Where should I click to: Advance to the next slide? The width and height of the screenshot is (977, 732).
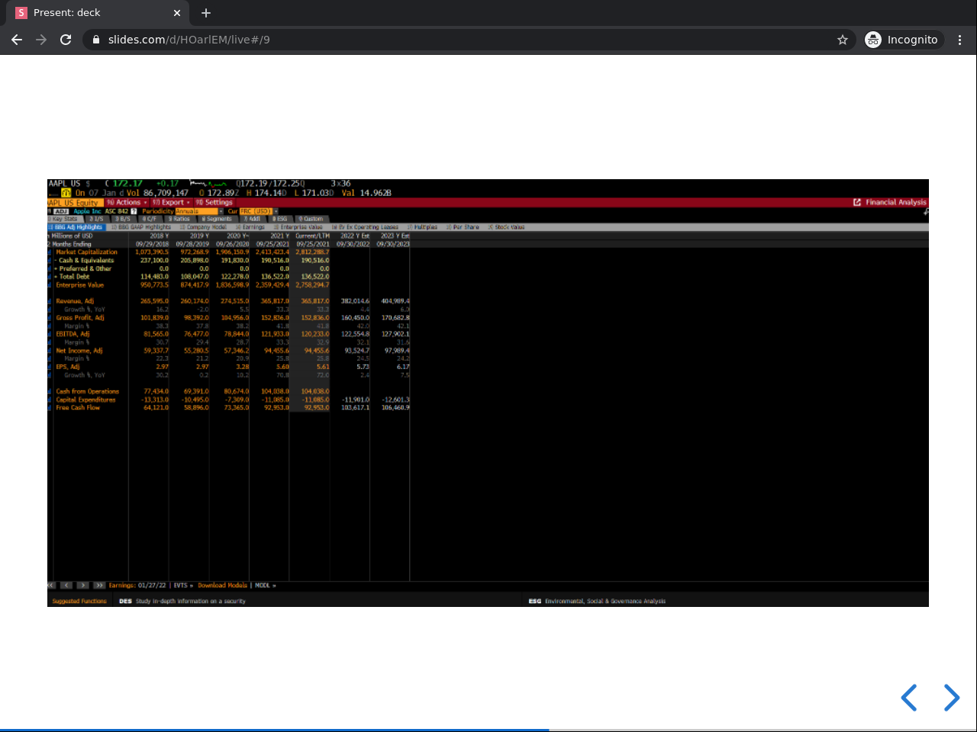coord(951,698)
